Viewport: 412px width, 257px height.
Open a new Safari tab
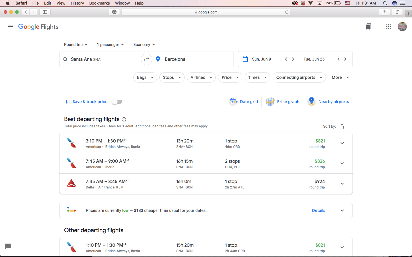pyautogui.click(x=408, y=13)
